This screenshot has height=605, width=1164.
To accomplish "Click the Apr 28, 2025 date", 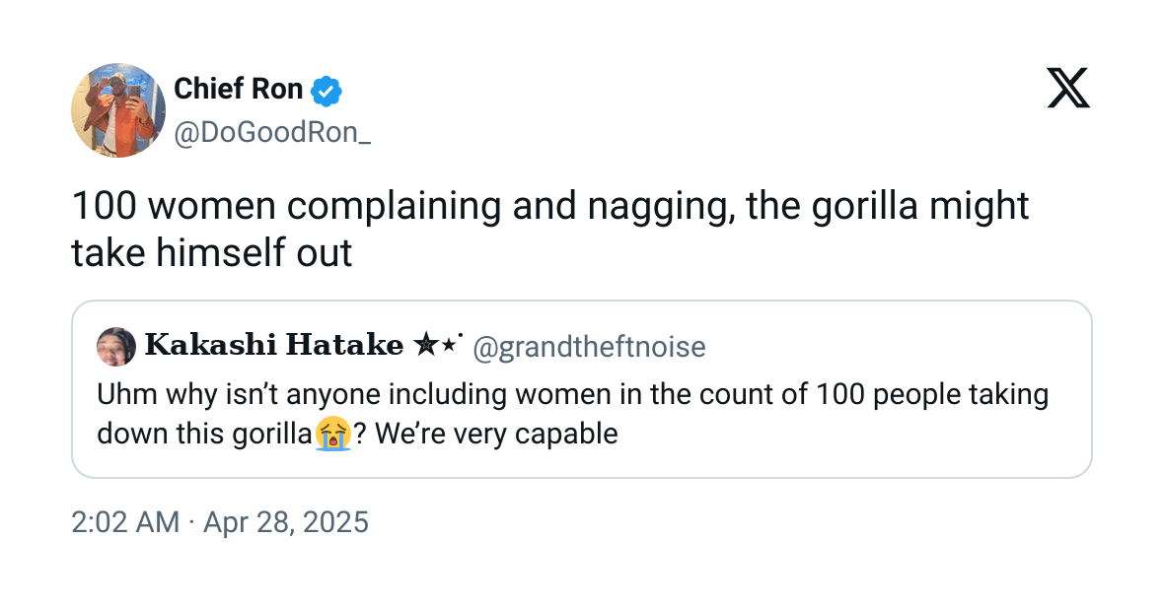I will click(285, 521).
